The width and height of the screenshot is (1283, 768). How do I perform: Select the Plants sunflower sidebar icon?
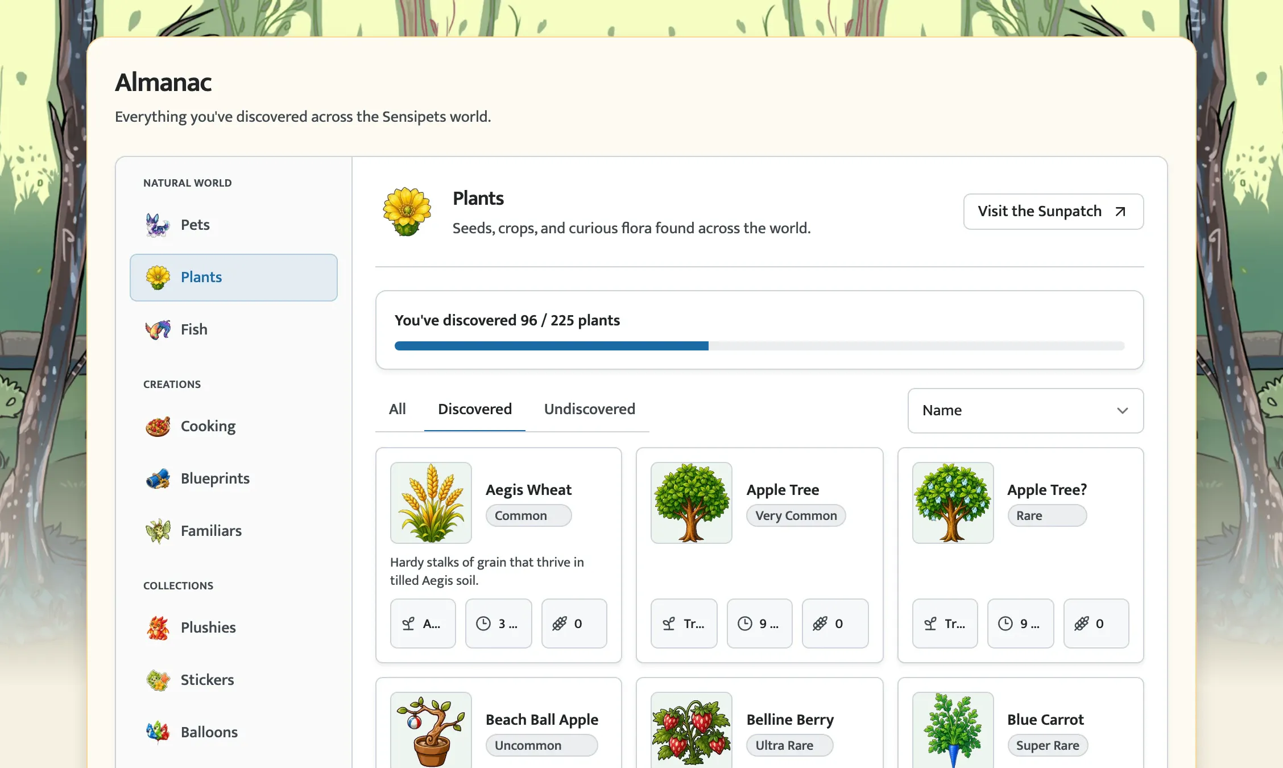158,278
